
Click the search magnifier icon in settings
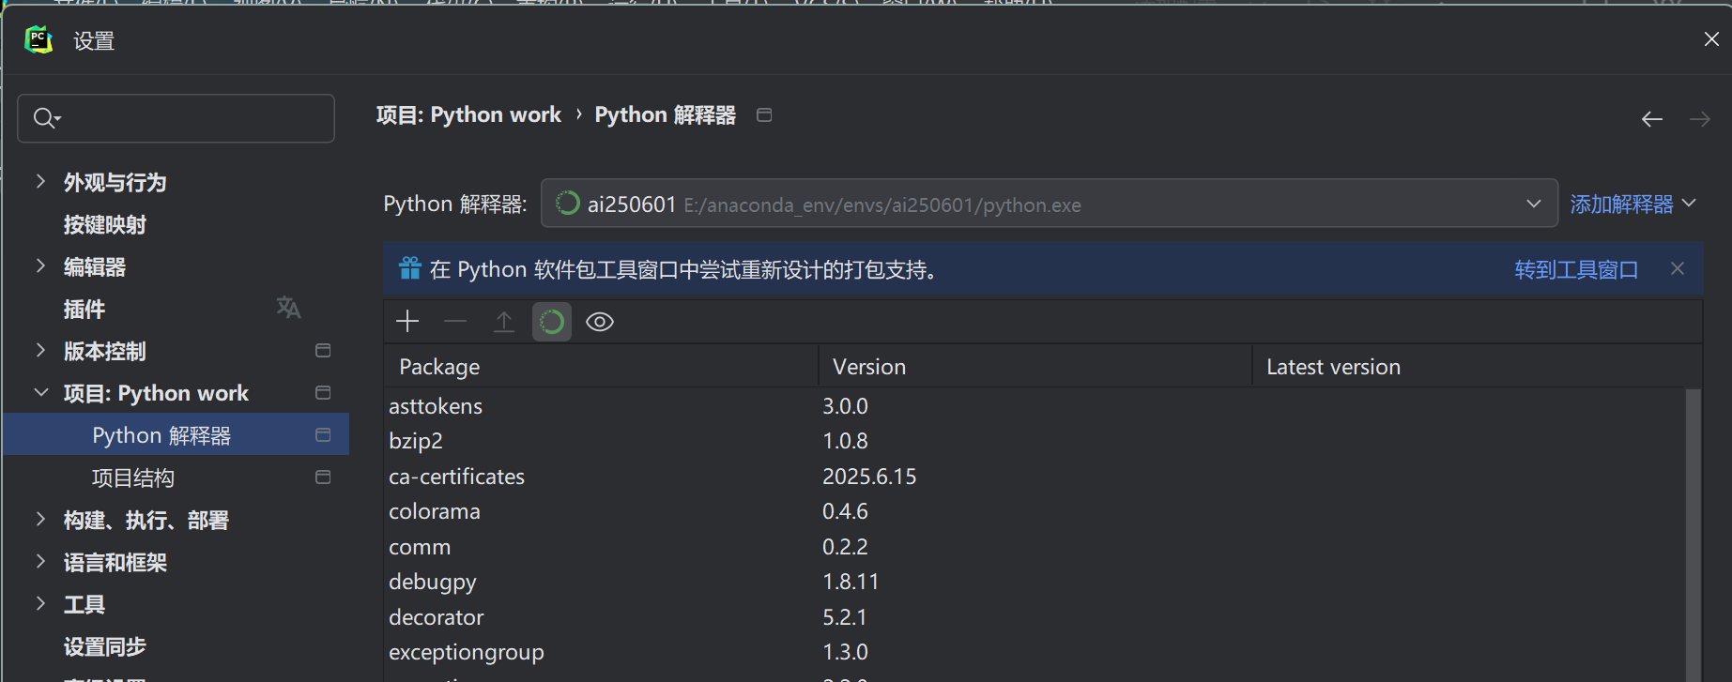point(46,118)
